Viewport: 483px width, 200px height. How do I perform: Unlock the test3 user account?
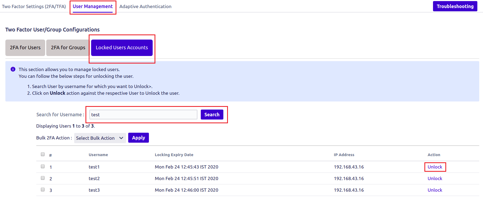coord(435,190)
